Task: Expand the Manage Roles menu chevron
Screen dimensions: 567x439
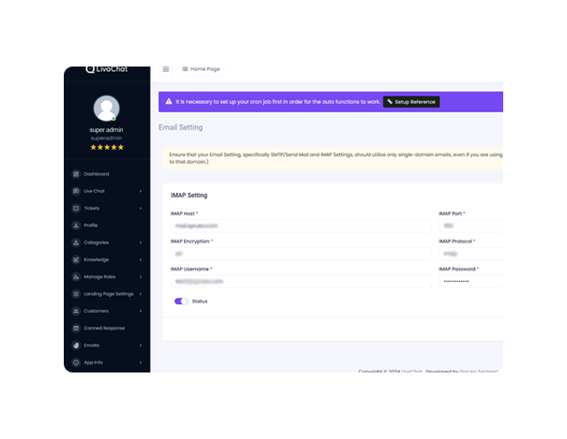Action: pos(141,277)
